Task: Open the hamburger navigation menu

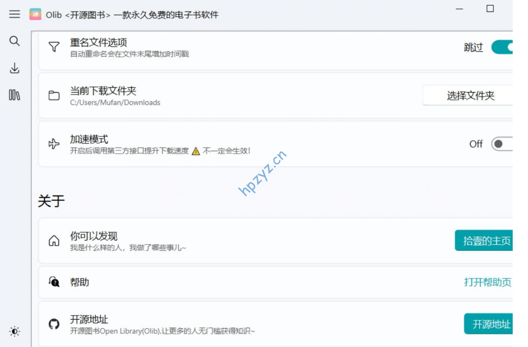Action: tap(15, 14)
